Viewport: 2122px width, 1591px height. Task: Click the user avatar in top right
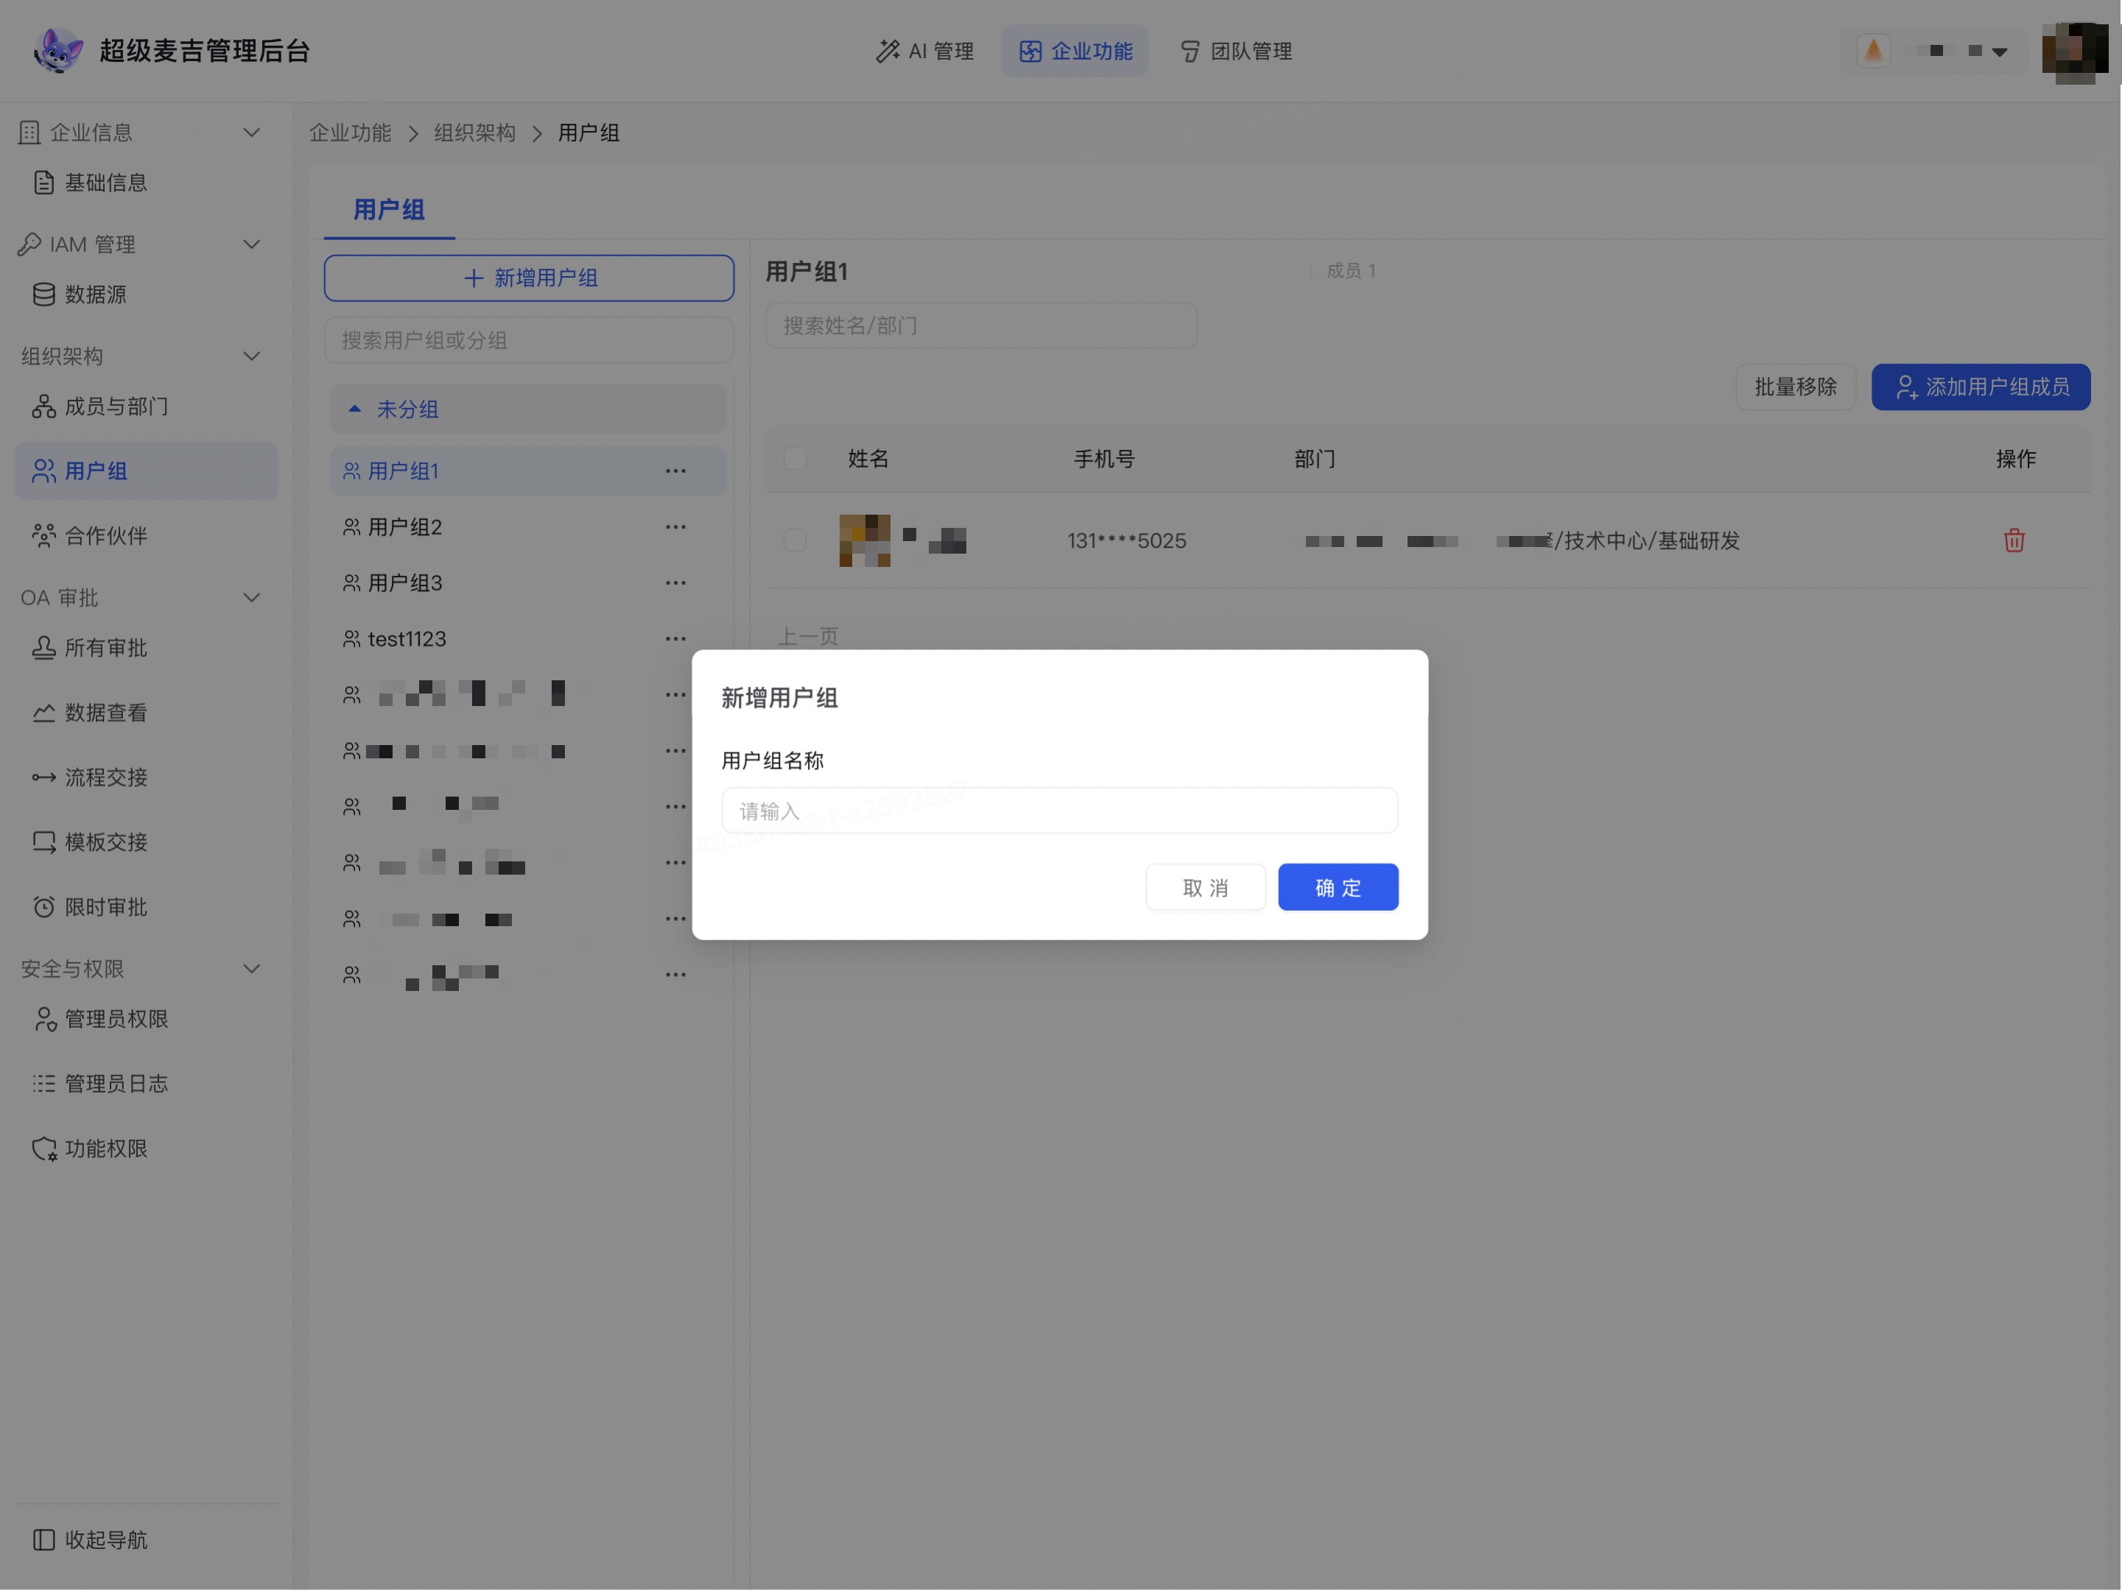pos(2075,52)
